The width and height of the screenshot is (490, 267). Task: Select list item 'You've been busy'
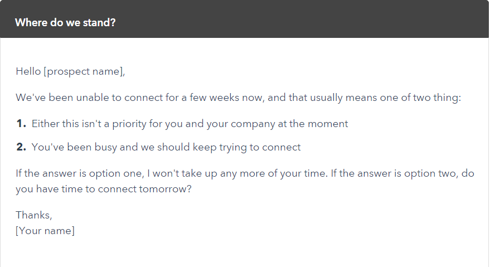pos(166,147)
